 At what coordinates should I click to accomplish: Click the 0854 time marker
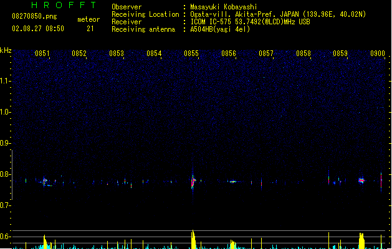point(154,54)
